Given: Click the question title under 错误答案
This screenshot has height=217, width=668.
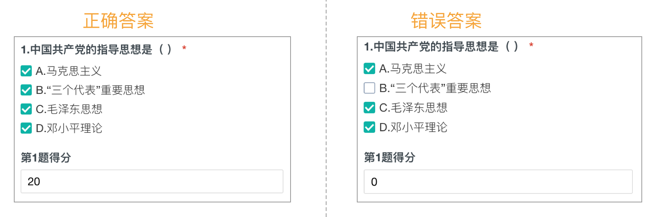Looking at the screenshot, I should [441, 47].
